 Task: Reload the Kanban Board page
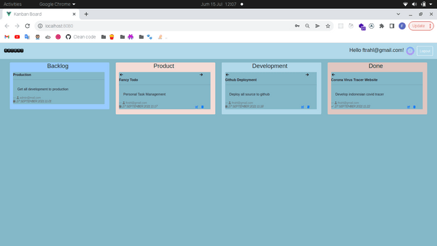27,26
